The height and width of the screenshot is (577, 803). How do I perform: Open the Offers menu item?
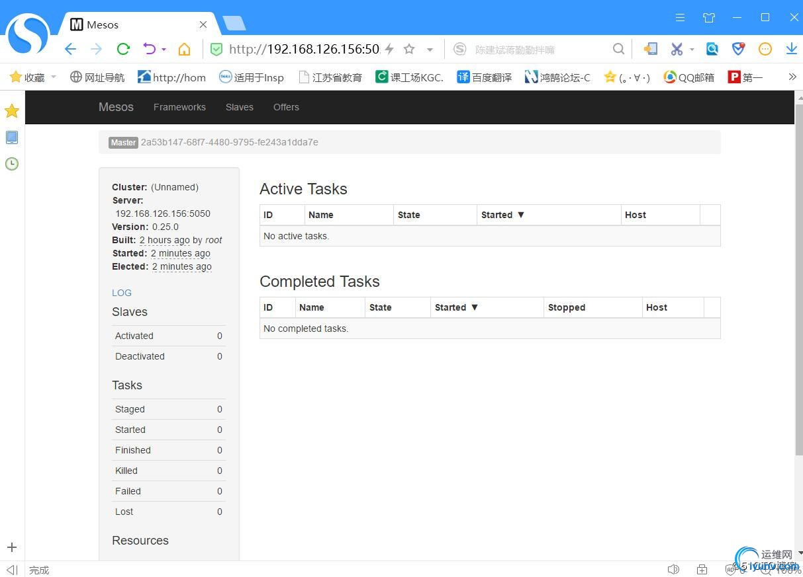pyautogui.click(x=286, y=107)
